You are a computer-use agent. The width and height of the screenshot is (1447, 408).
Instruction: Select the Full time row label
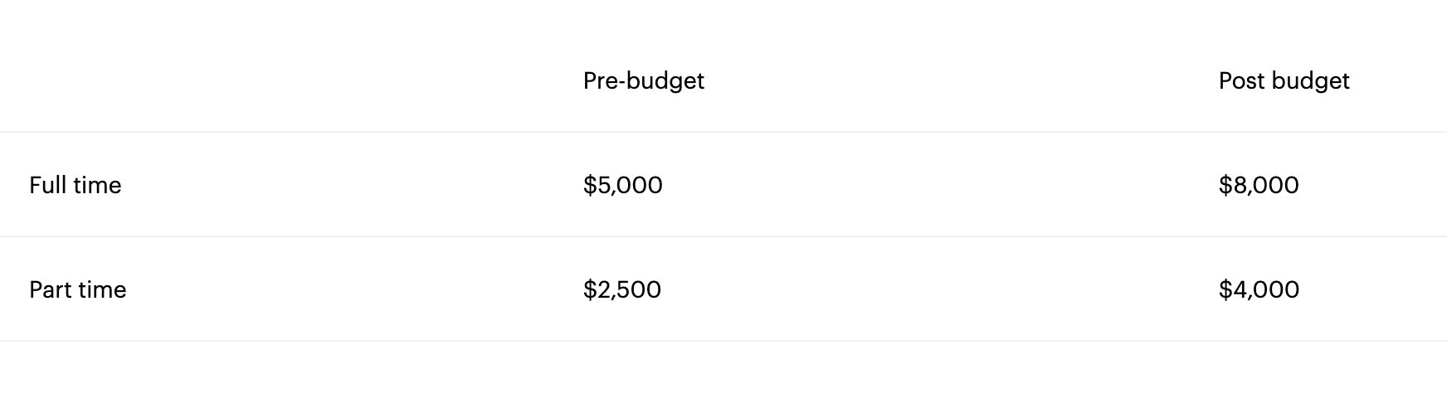point(75,185)
